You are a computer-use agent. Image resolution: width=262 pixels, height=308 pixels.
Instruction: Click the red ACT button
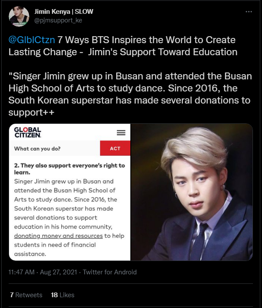point(115,148)
